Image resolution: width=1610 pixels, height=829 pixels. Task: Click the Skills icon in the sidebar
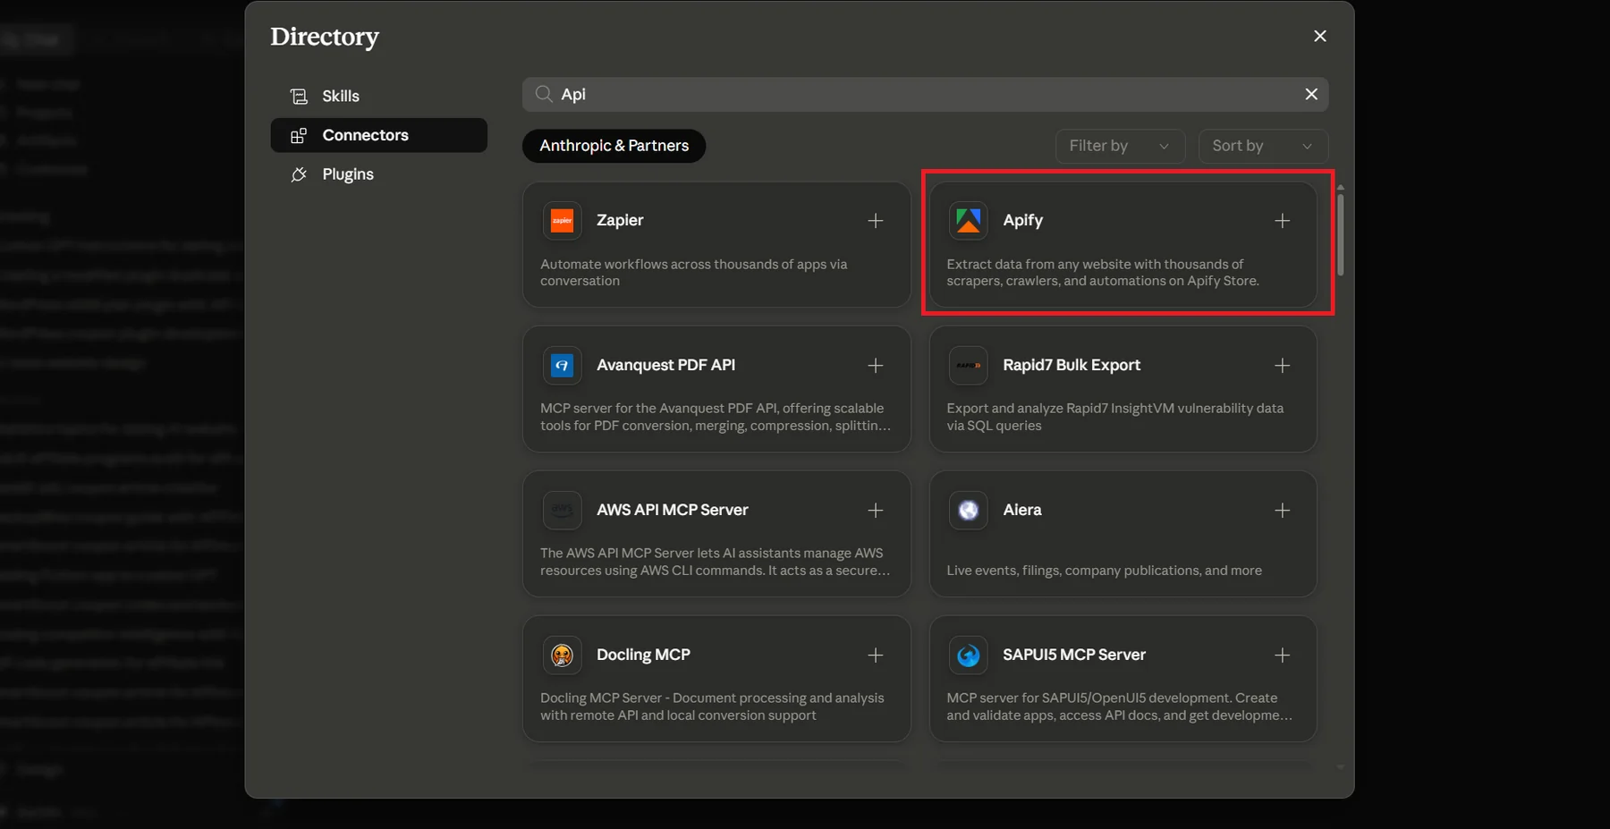coord(299,96)
